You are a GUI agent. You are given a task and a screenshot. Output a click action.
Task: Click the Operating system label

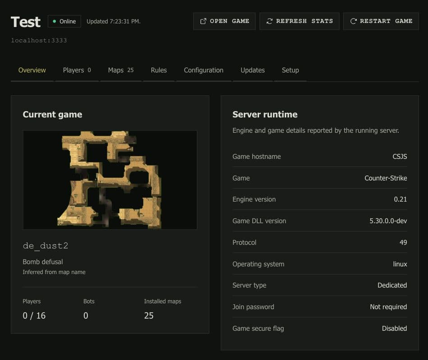[258, 264]
